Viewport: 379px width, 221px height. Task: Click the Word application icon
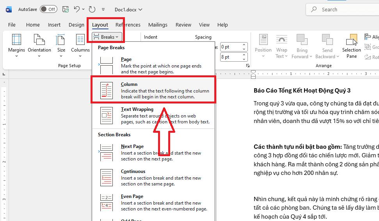(9, 10)
